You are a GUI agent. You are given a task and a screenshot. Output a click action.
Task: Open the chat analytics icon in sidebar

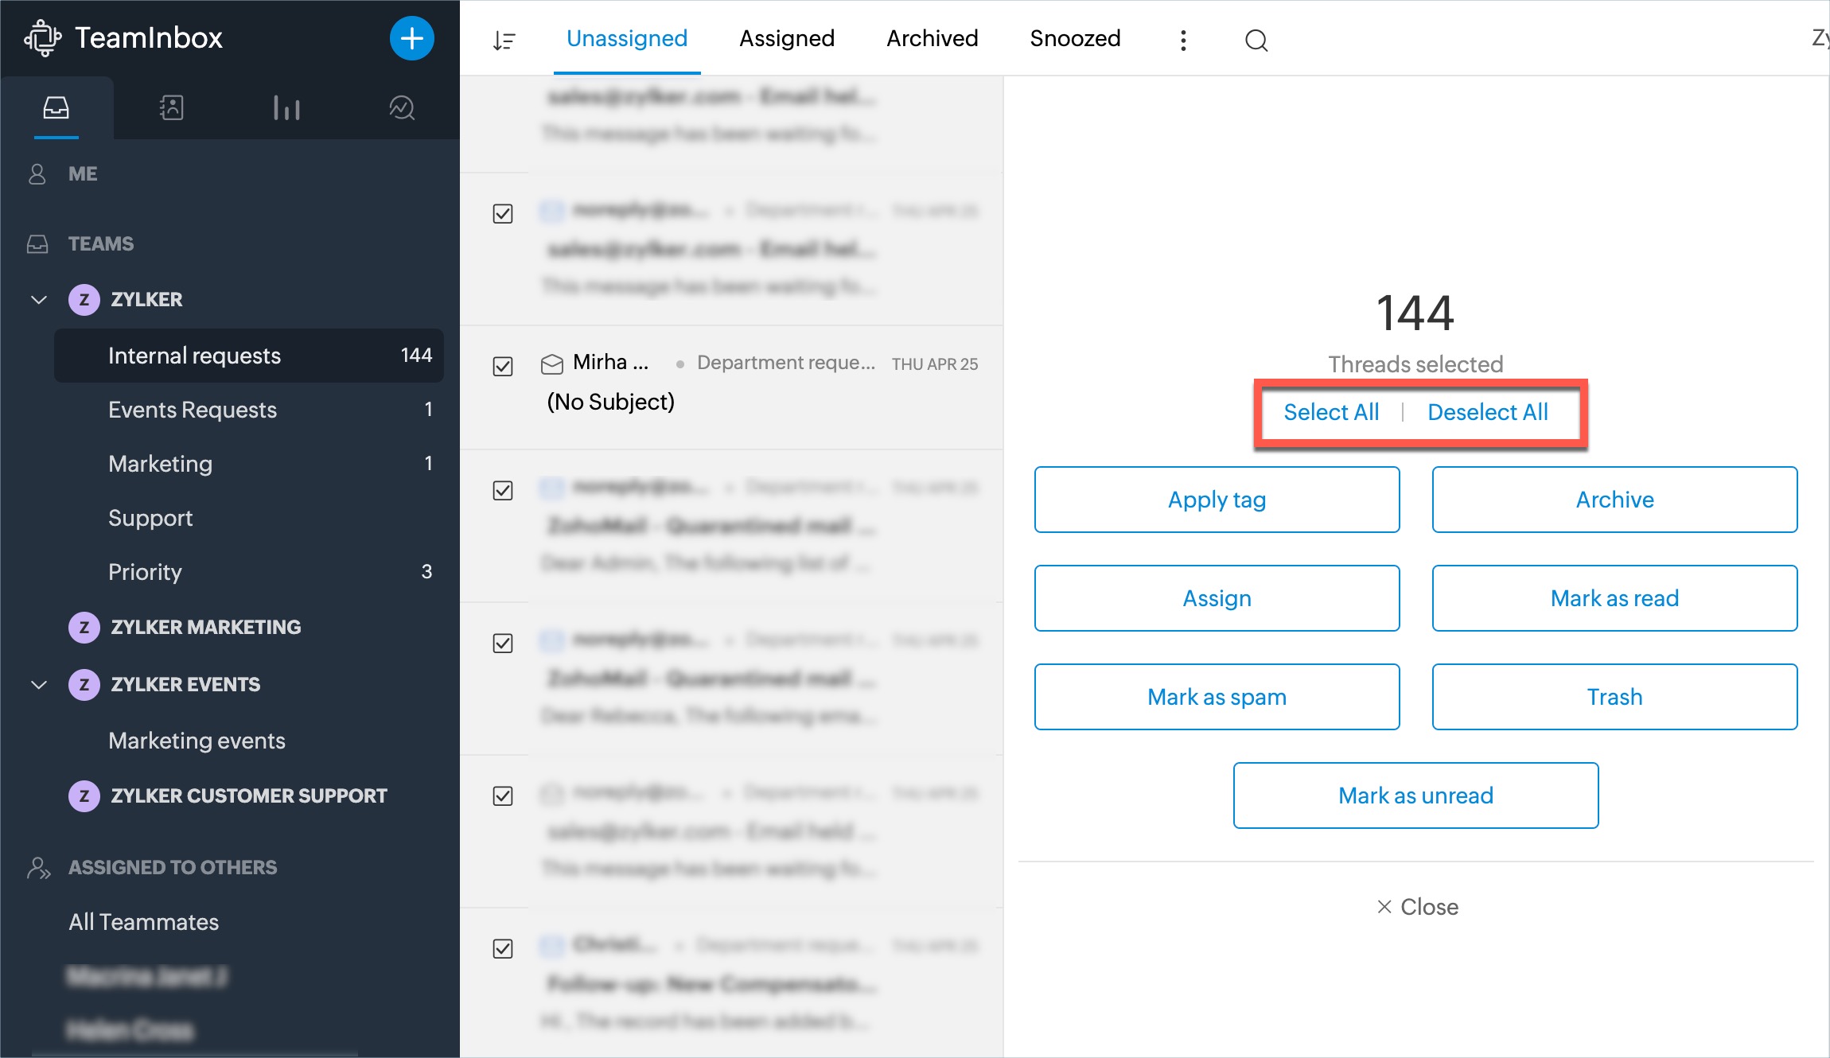pyautogui.click(x=402, y=107)
